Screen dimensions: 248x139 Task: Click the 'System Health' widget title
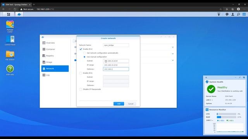216,82
